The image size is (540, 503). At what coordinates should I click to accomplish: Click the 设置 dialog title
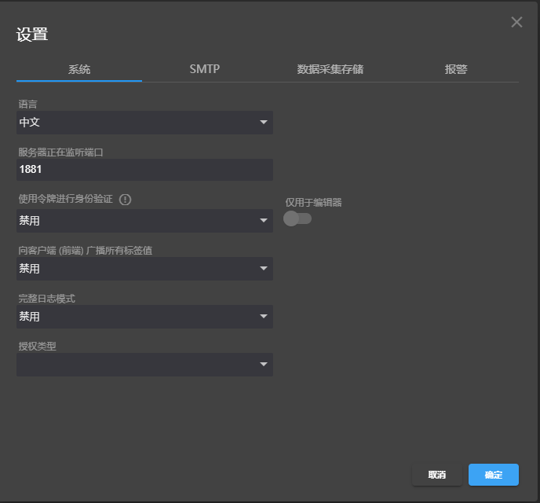32,35
